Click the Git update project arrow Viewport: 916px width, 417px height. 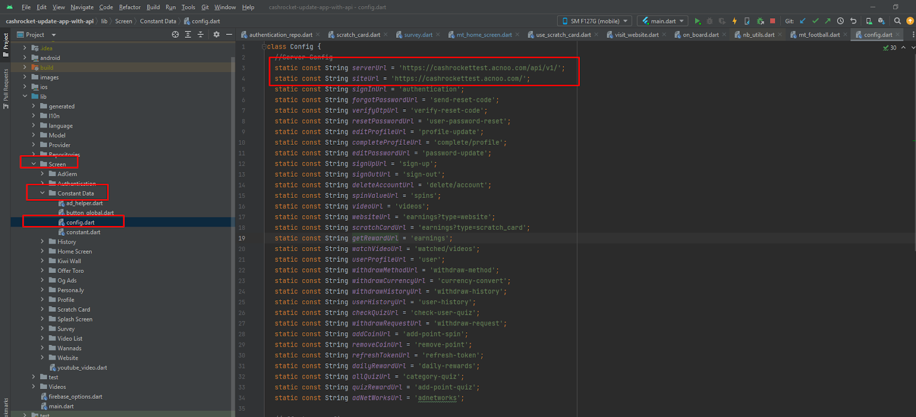803,21
